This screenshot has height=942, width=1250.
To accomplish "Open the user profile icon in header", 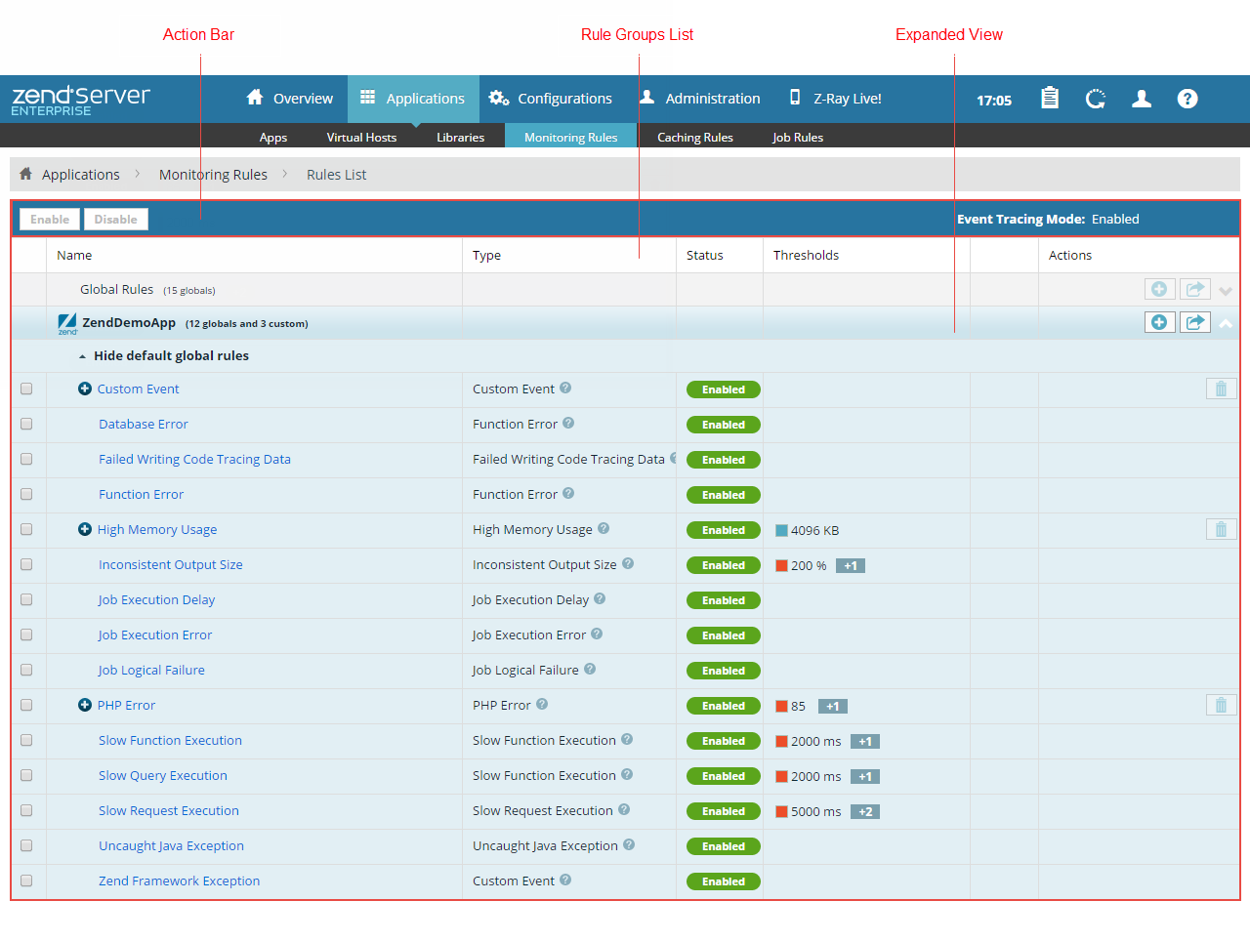I will (1142, 99).
